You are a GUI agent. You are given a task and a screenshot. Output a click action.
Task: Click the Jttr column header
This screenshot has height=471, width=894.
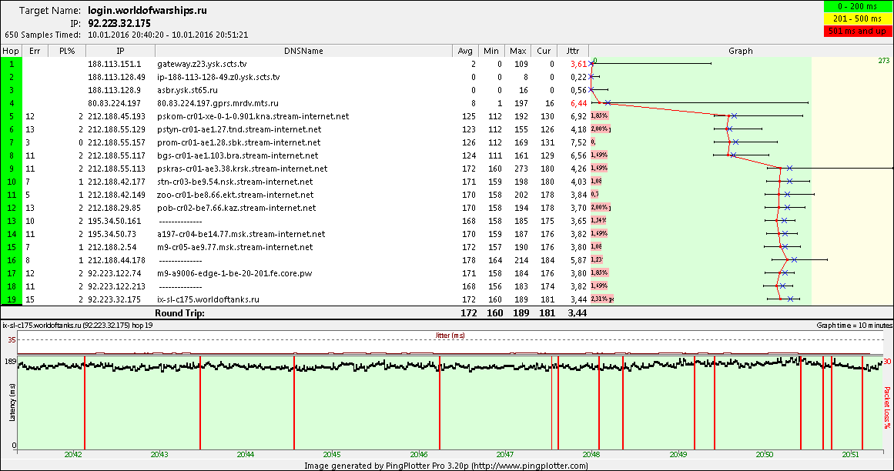coord(573,51)
